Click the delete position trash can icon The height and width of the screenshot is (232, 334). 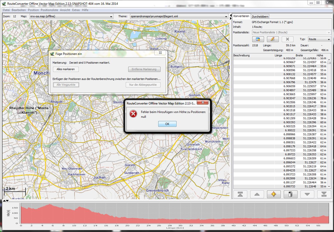[x=290, y=194]
